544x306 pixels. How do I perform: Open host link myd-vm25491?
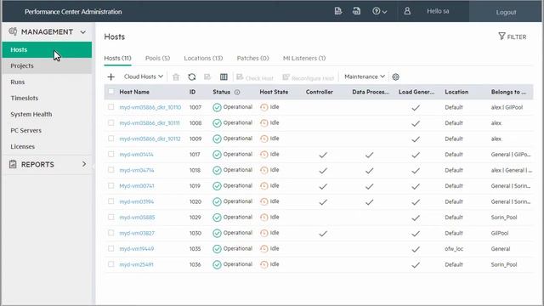pos(136,264)
